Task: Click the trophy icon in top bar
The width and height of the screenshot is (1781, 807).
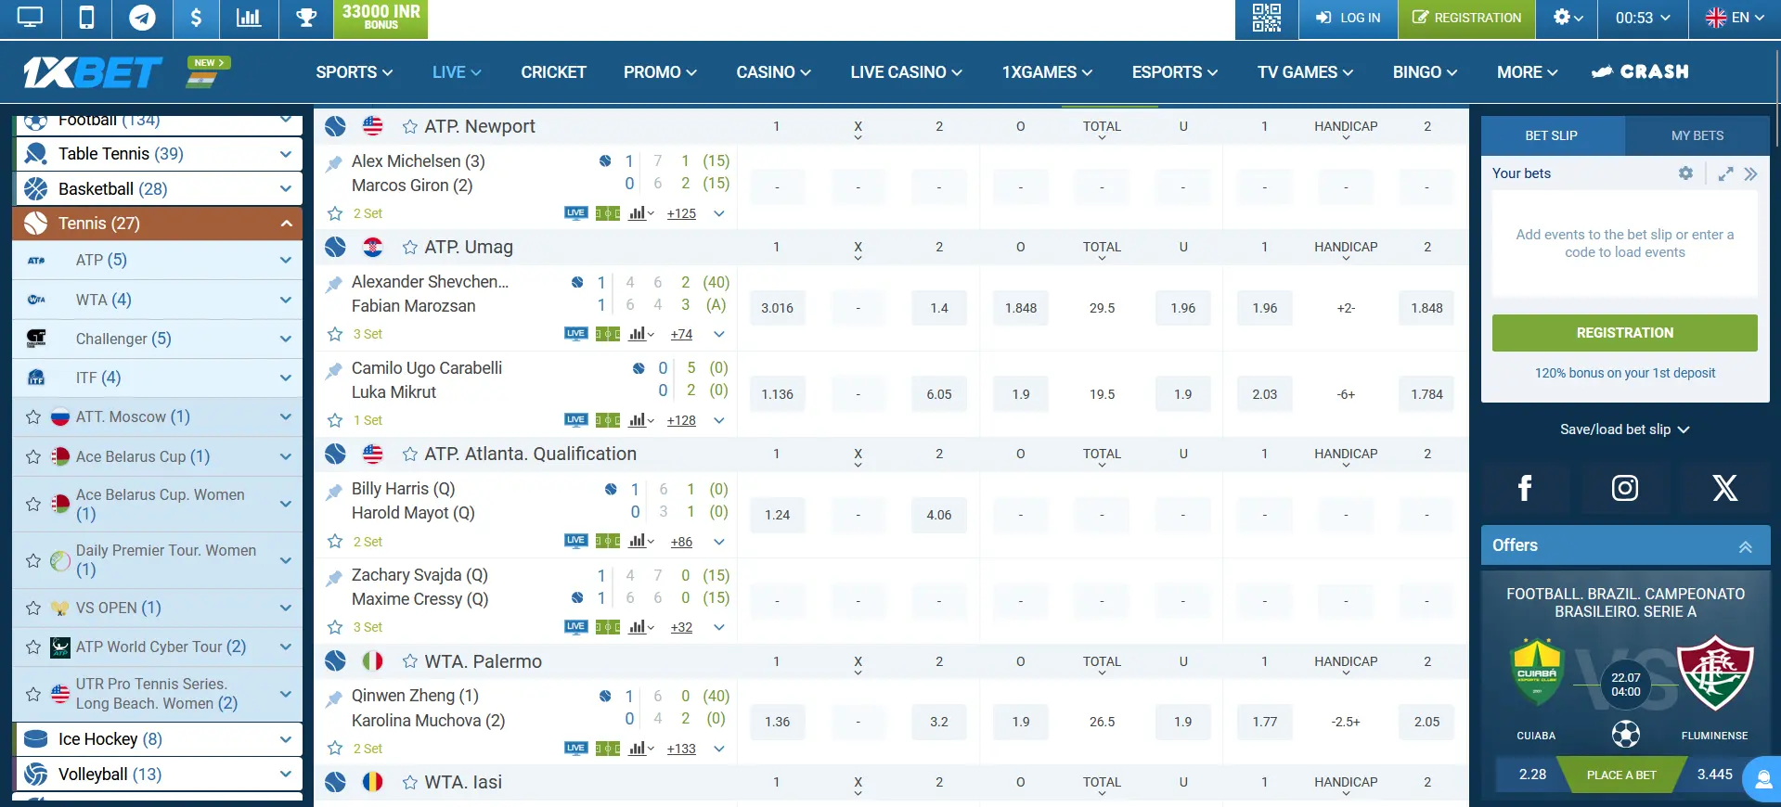Action: click(305, 19)
